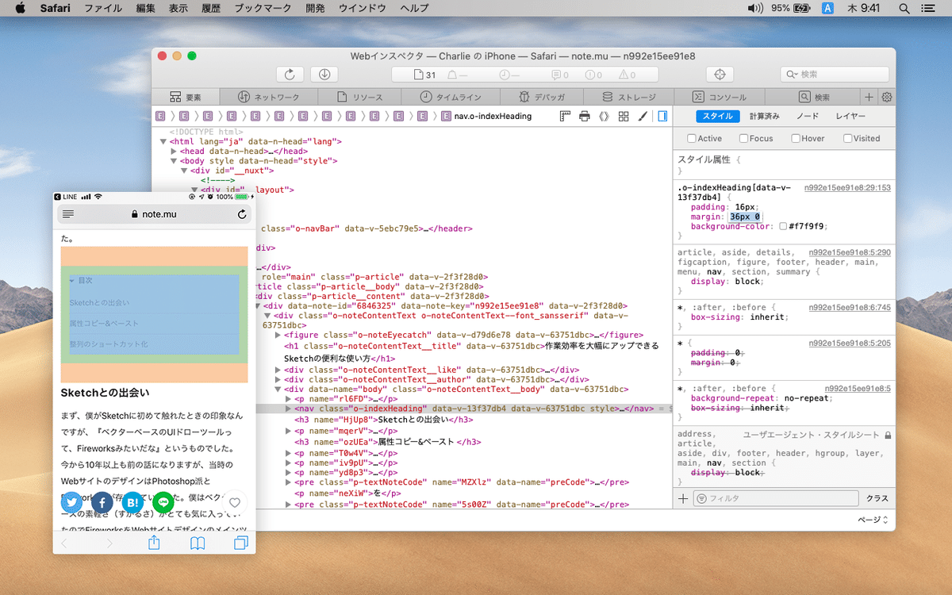Toggle the details sidebar panel icon

[x=662, y=117]
